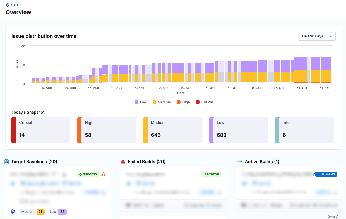Screen dimensions: 346x219
Task: Click the Active Builds dots icon
Action: tap(239, 162)
